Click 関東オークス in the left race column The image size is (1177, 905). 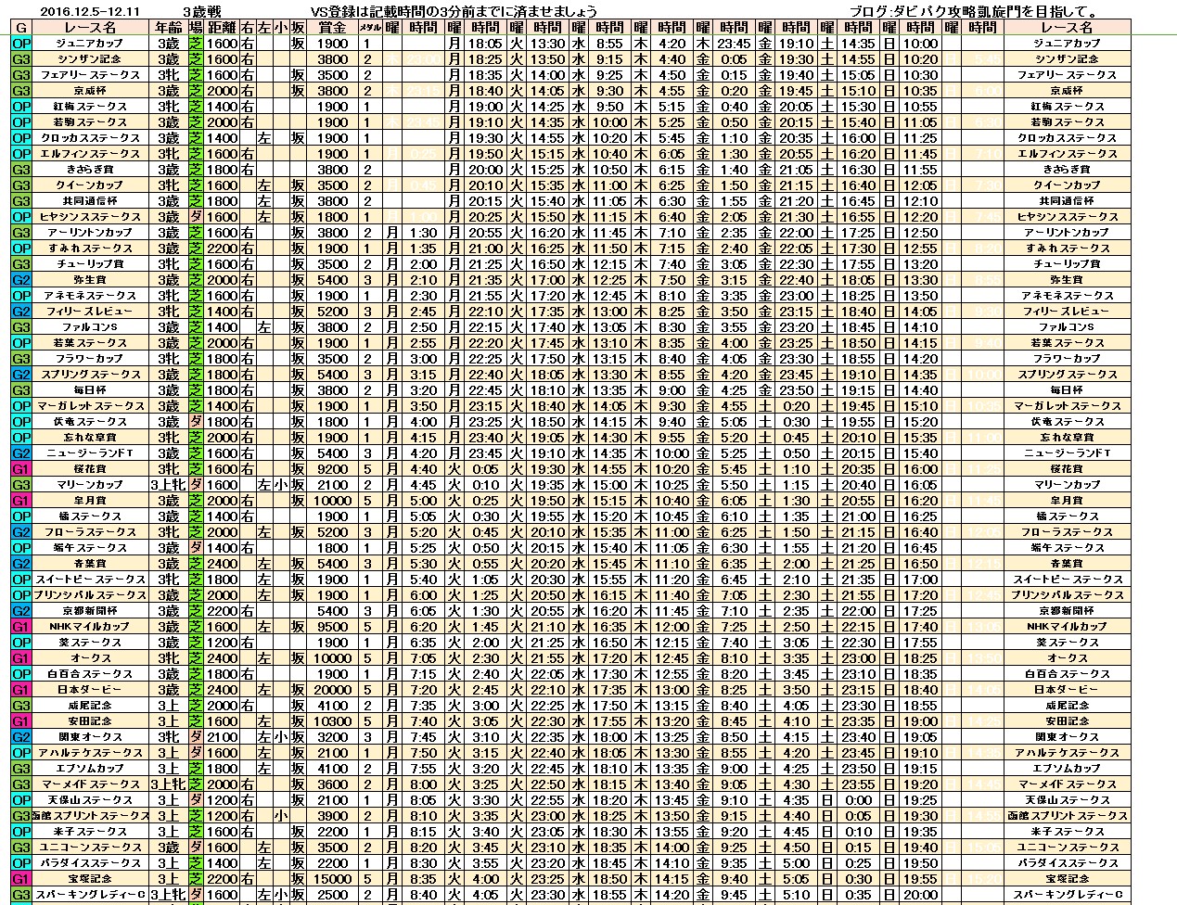(x=89, y=737)
